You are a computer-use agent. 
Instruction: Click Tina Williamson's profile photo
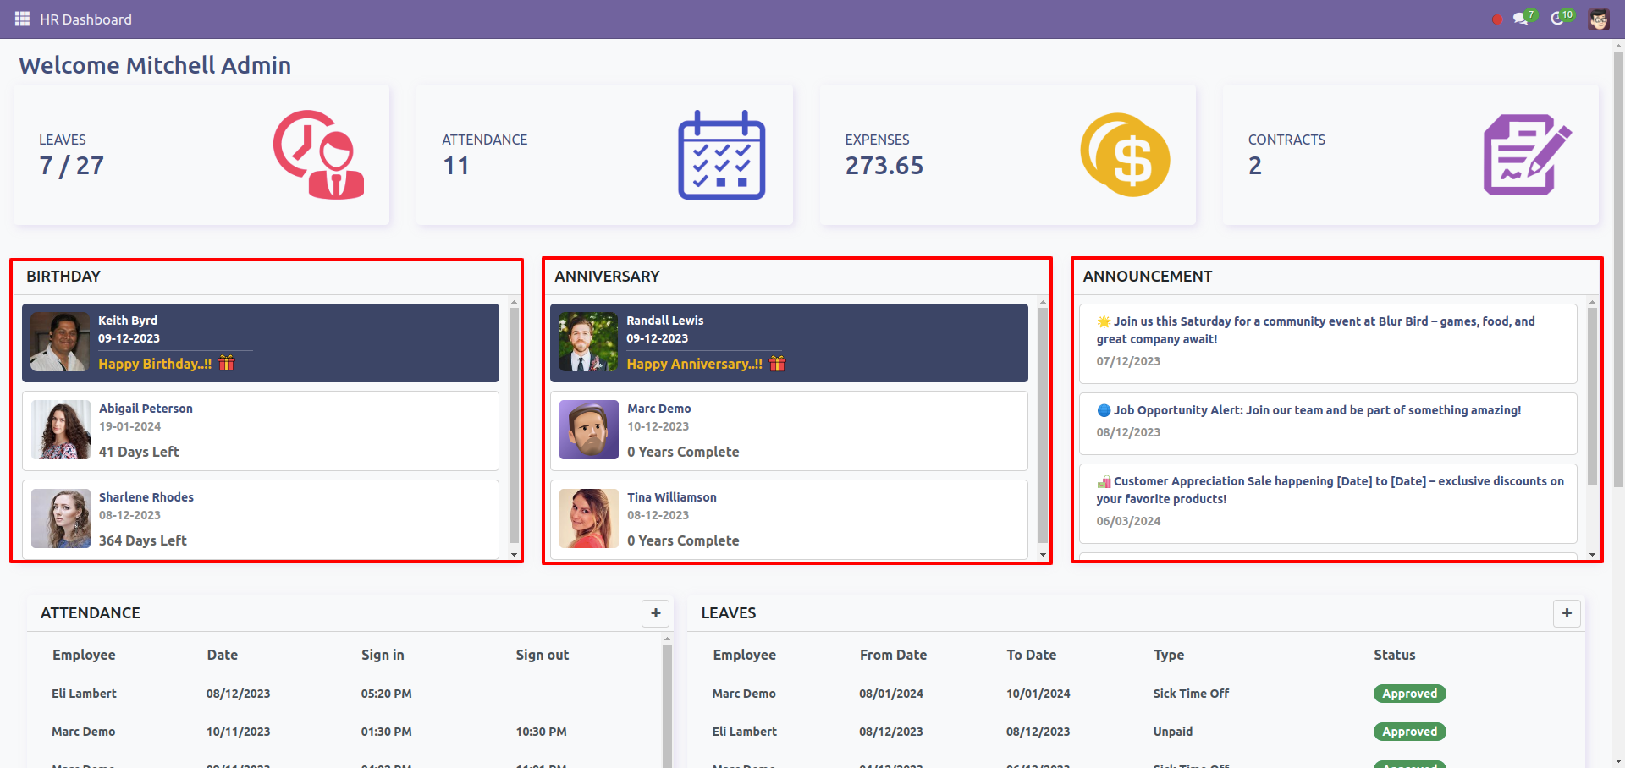click(589, 518)
